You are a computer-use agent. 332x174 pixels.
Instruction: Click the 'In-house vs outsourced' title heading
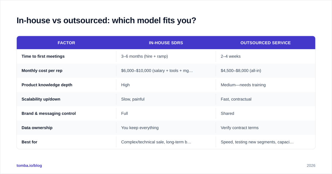tap(106, 20)
